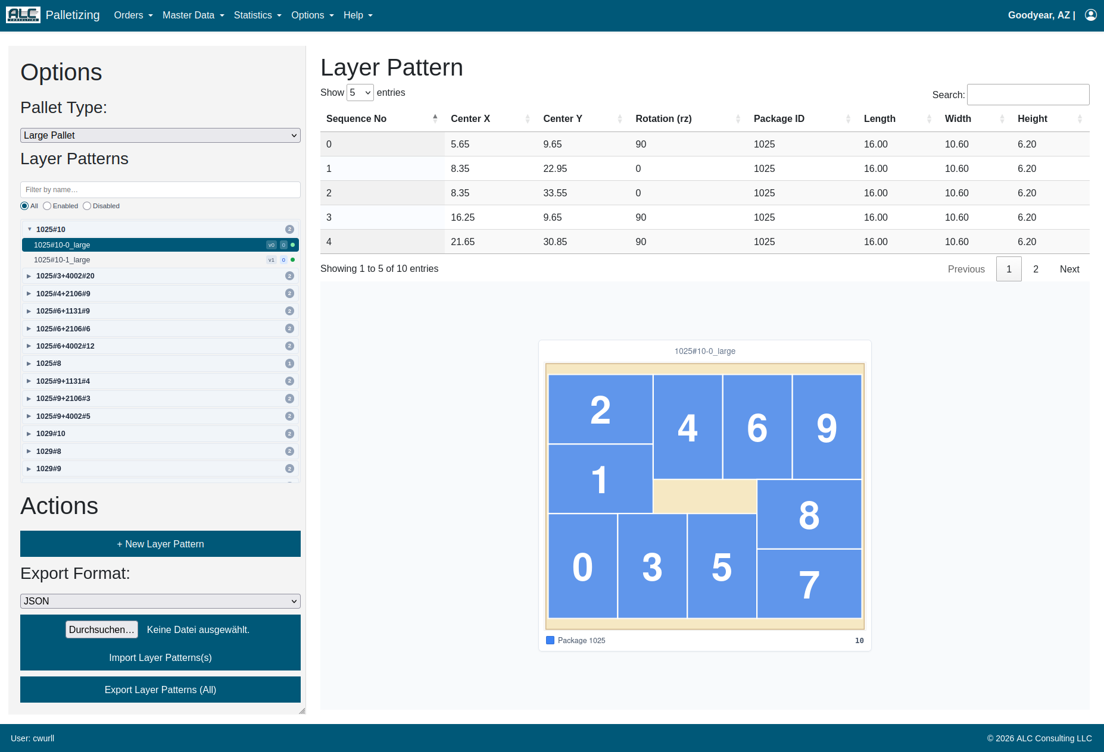
Task: Click the panel resize grip at bottom corner
Action: pyautogui.click(x=302, y=710)
